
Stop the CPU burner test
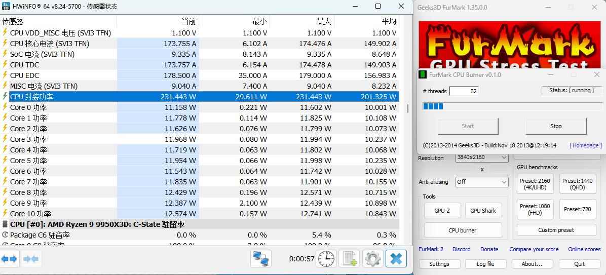(x=556, y=126)
